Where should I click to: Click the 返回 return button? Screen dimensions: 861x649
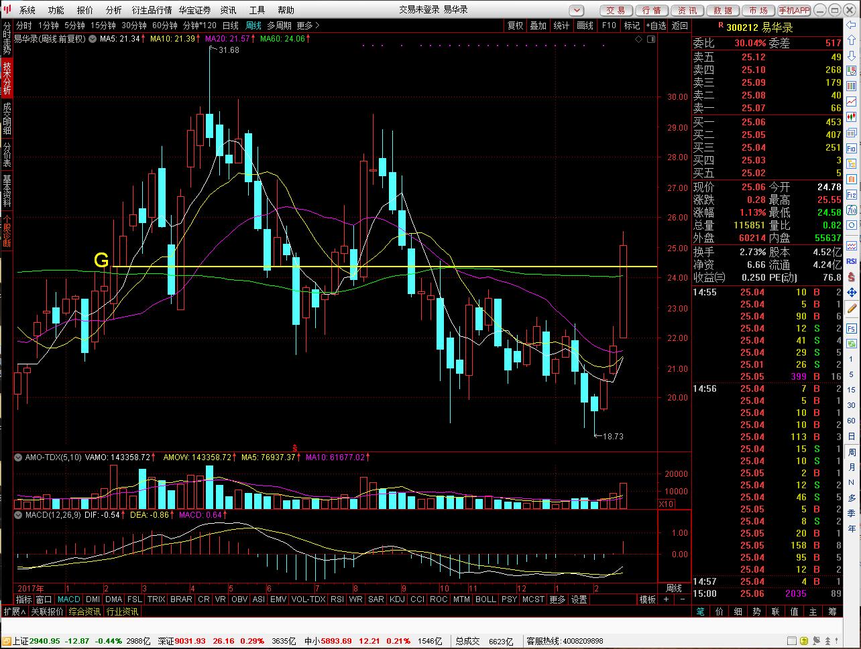(680, 25)
